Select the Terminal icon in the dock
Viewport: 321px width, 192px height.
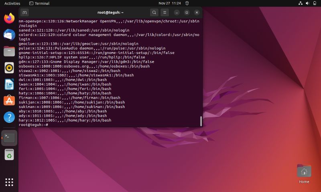9,138
